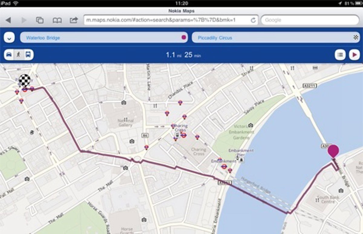Tap the Charing Cross underground station icon
Viewport: 363px width, 234px height.
point(183,135)
